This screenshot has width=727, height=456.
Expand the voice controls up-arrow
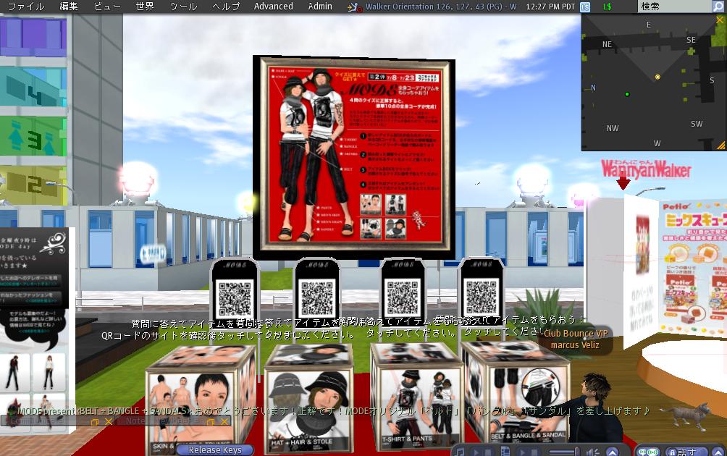718,452
